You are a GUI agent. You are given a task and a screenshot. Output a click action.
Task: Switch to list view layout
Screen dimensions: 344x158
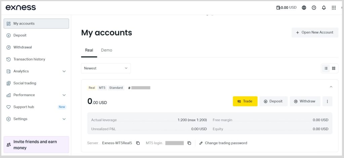tap(326, 68)
